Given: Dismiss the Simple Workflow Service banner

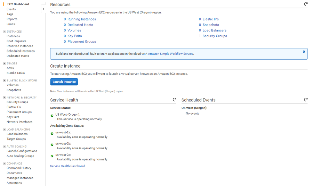Looking at the screenshot, I should pyautogui.click(x=304, y=52).
